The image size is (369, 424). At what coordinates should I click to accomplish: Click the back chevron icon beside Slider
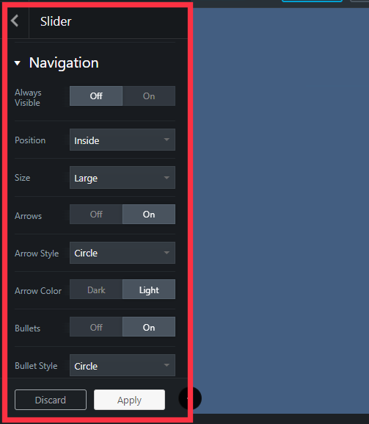(15, 21)
